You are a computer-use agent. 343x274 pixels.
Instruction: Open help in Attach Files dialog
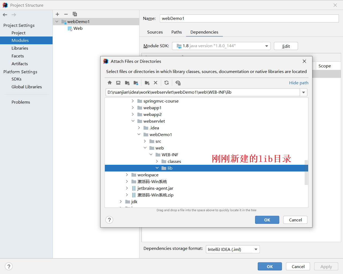pyautogui.click(x=109, y=220)
